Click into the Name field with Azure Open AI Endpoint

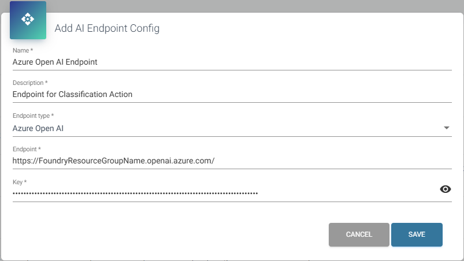pyautogui.click(x=232, y=62)
